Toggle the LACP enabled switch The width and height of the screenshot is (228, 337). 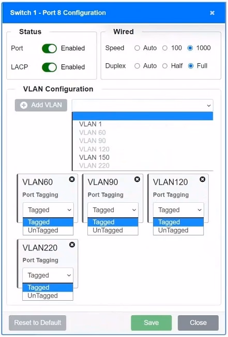pyautogui.click(x=49, y=67)
